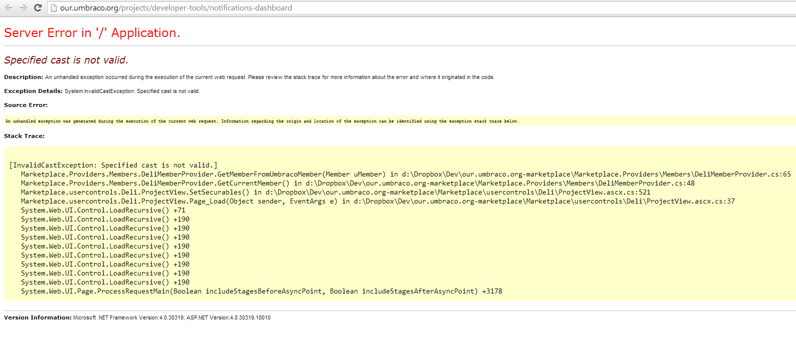Click the 'Exception Details:' label
The height and width of the screenshot is (338, 796).
tap(33, 91)
